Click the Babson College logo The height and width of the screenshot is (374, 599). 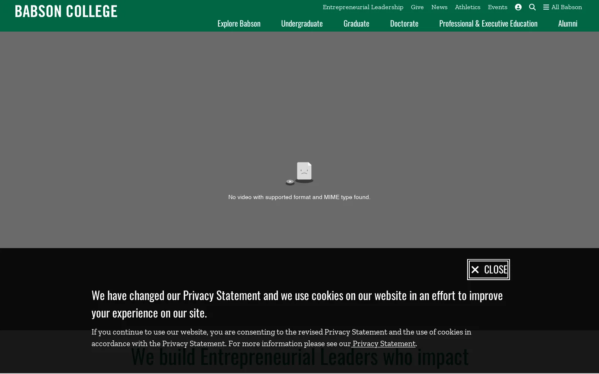coord(66,11)
